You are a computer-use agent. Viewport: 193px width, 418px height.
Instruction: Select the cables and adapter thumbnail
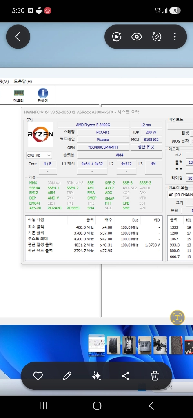coord(160,345)
